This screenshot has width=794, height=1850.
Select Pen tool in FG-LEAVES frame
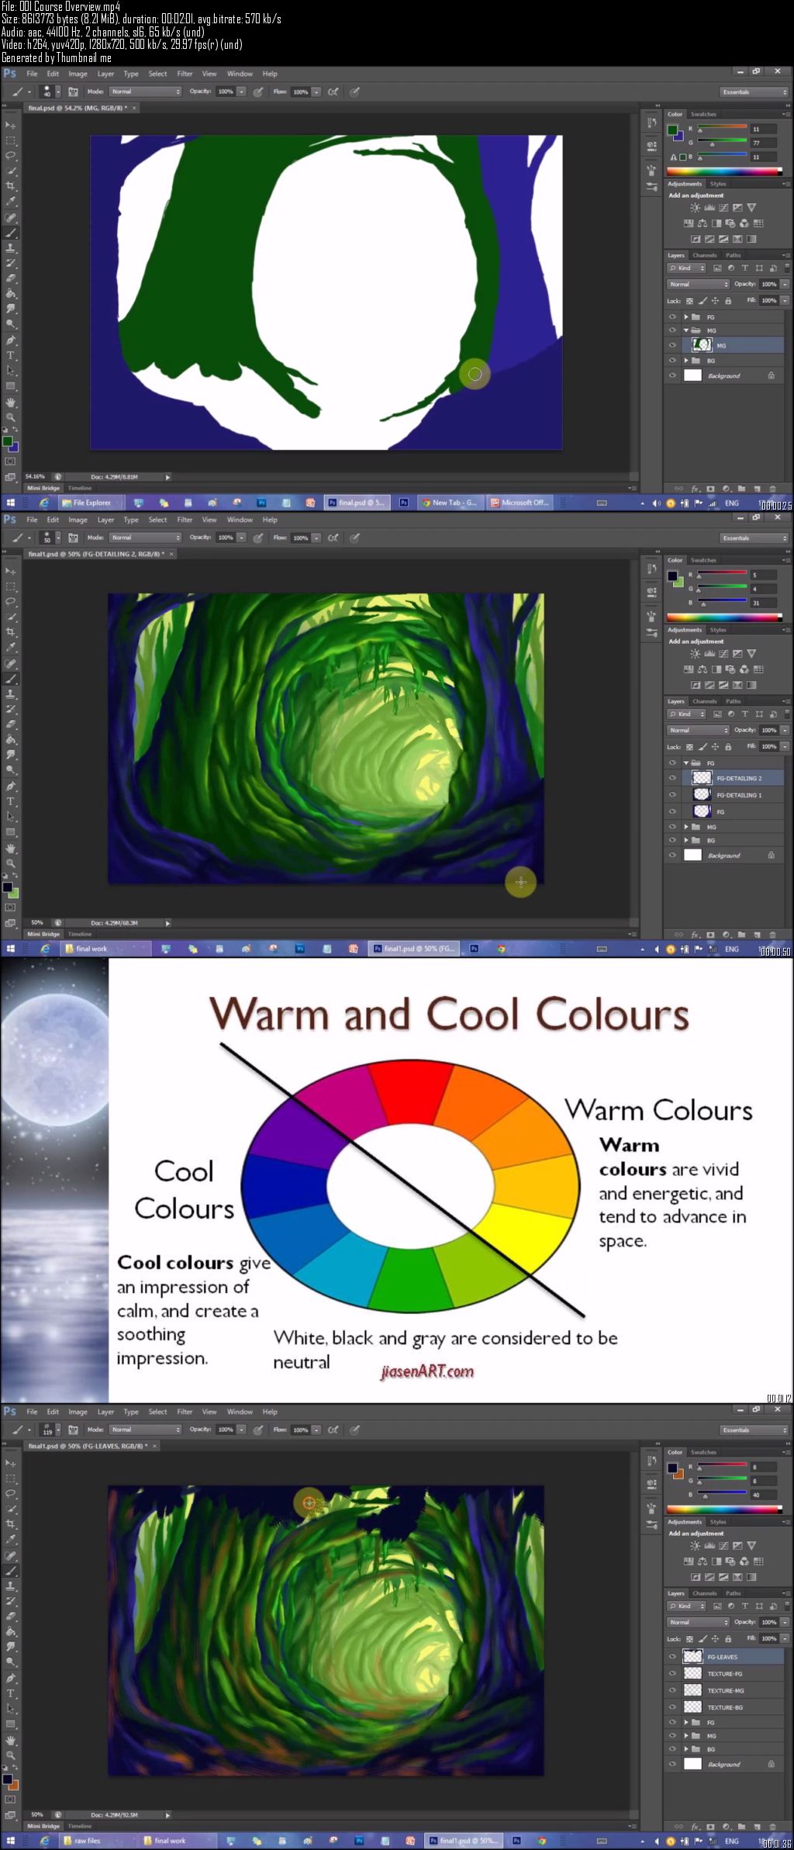(x=11, y=1677)
